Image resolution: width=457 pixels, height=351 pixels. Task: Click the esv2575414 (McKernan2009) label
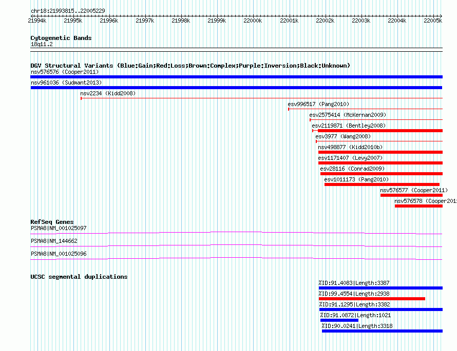[348, 115]
